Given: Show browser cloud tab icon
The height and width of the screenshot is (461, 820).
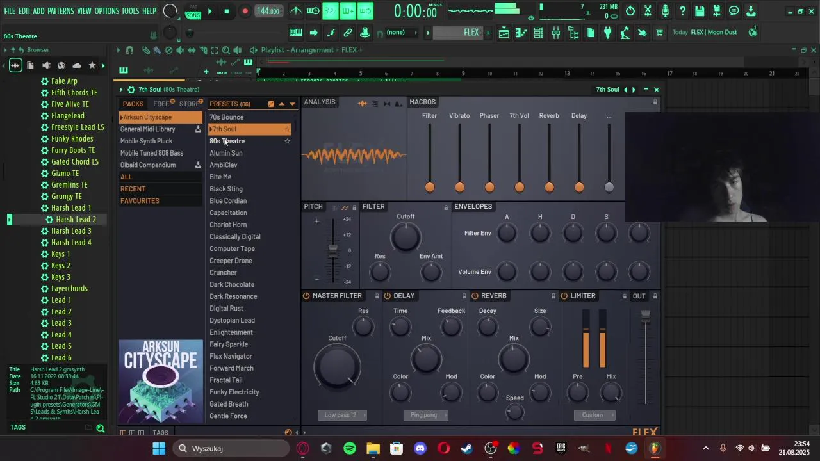Looking at the screenshot, I should click(x=77, y=65).
